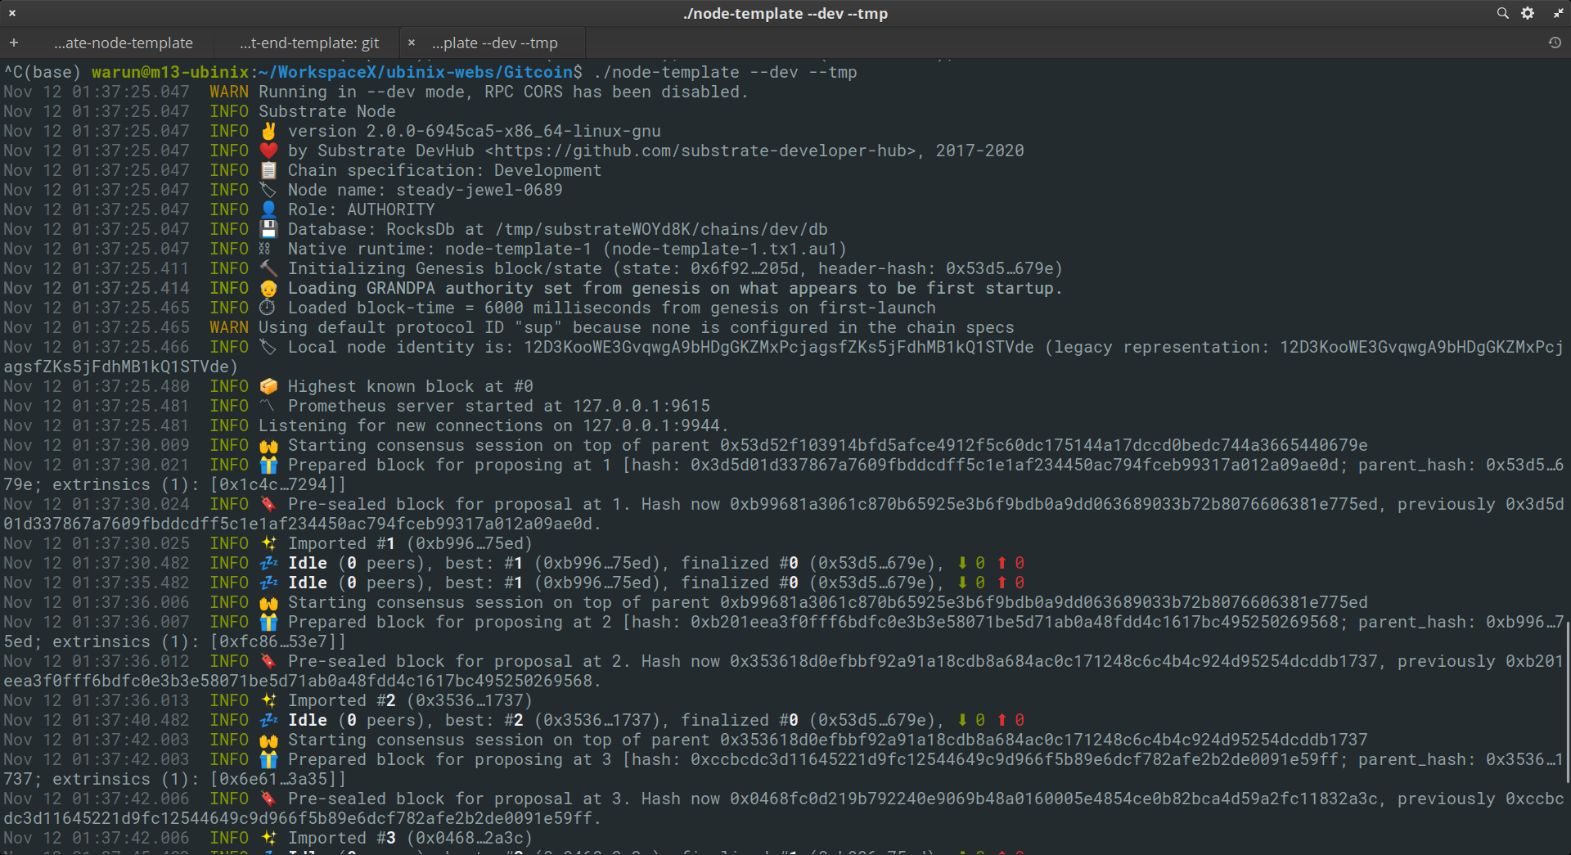Click the bookmark emoji by Pre-sealed block at 1
This screenshot has height=855, width=1571.
[x=268, y=504]
